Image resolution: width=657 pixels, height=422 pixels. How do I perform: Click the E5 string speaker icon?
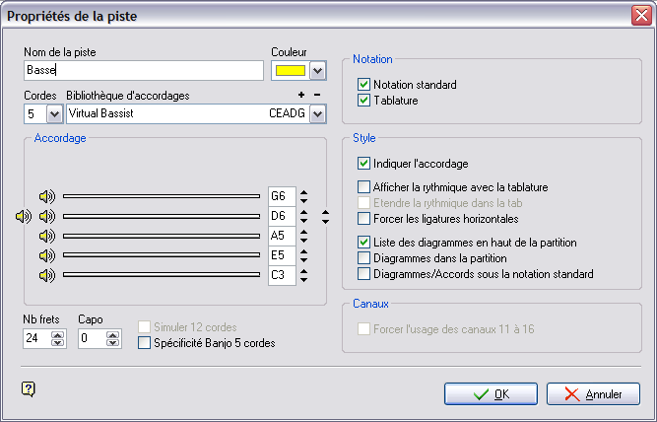[46, 255]
